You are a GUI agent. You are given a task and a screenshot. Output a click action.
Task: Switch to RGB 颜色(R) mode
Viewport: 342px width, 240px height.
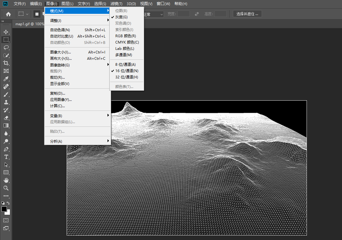coord(127,36)
